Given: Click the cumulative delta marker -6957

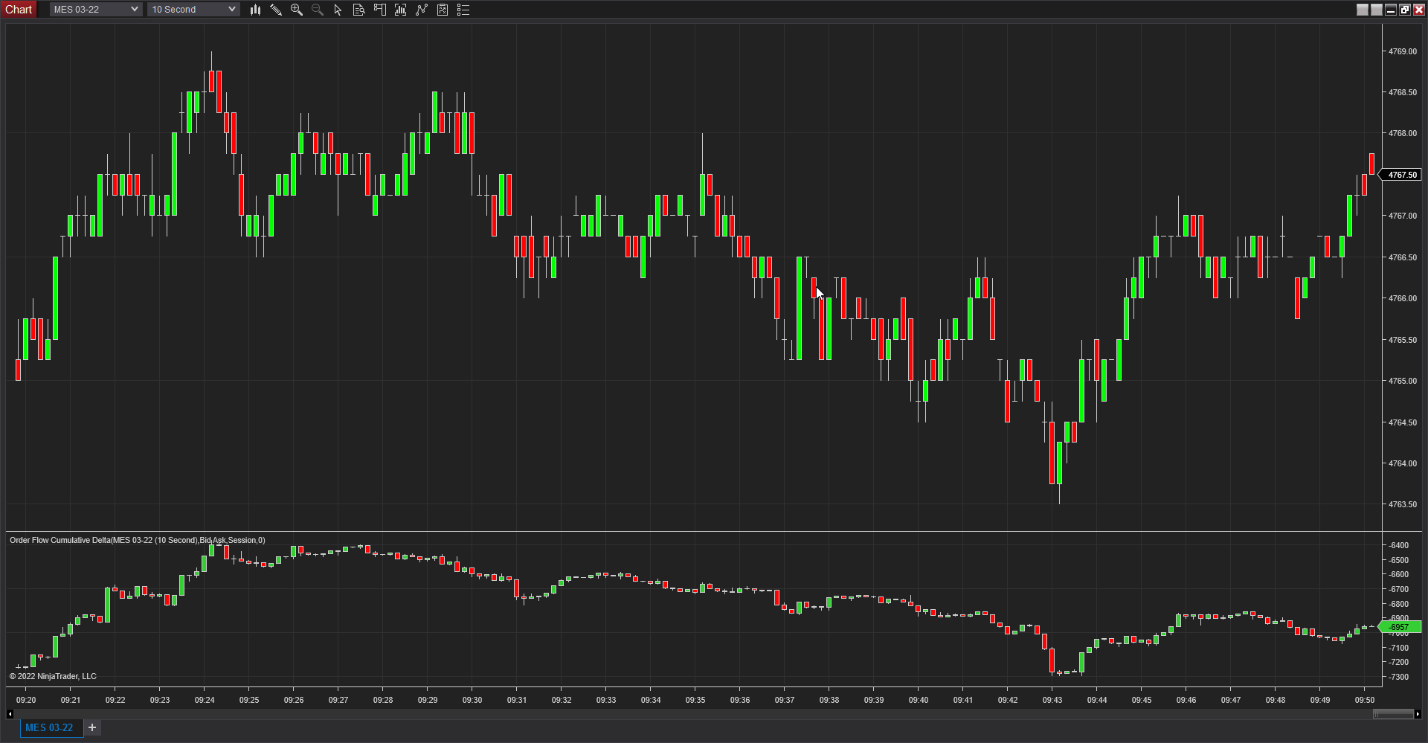Looking at the screenshot, I should pyautogui.click(x=1400, y=628).
